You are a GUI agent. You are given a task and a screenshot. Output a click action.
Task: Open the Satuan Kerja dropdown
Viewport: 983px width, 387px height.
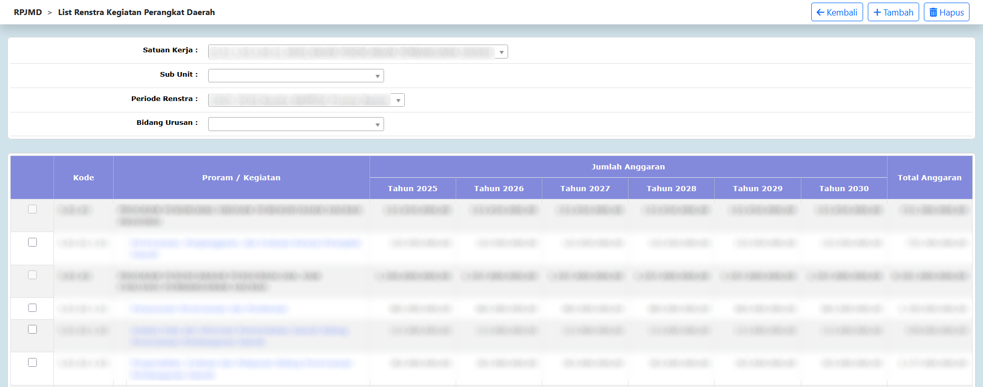(x=358, y=52)
